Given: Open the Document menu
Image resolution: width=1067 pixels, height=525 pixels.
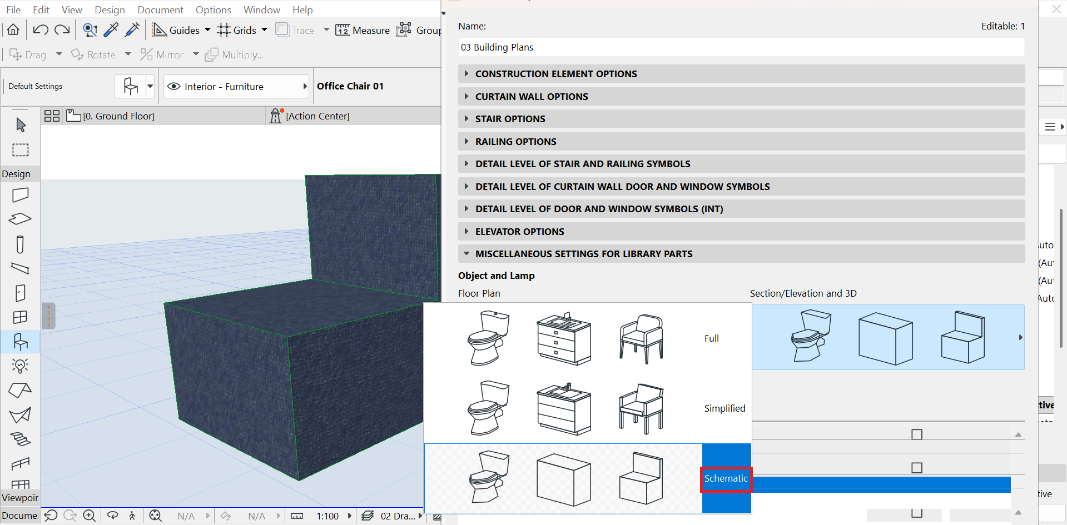Looking at the screenshot, I should pyautogui.click(x=160, y=9).
